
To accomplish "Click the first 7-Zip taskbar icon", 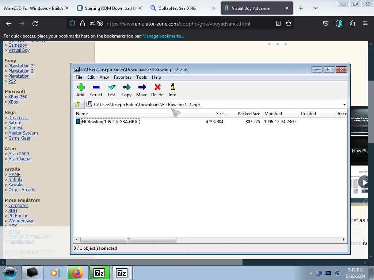I will tap(99, 273).
